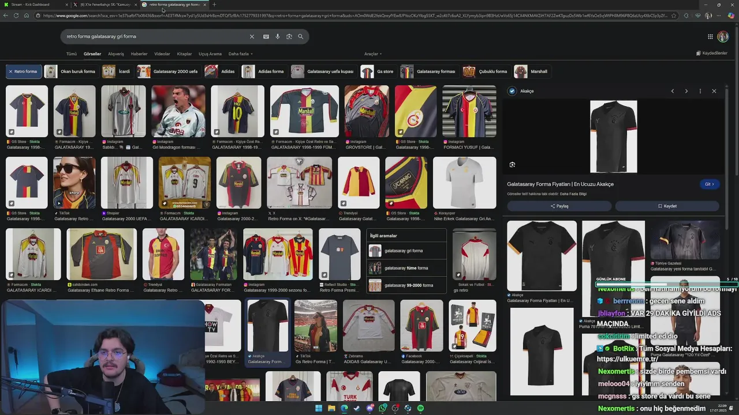
Task: Close the image preview panel
Action: [714, 91]
